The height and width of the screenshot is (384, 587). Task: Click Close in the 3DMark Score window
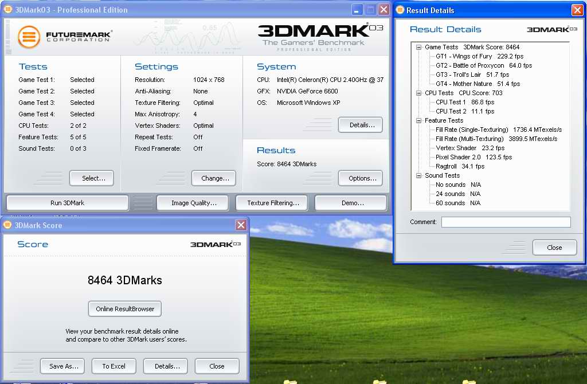point(217,366)
